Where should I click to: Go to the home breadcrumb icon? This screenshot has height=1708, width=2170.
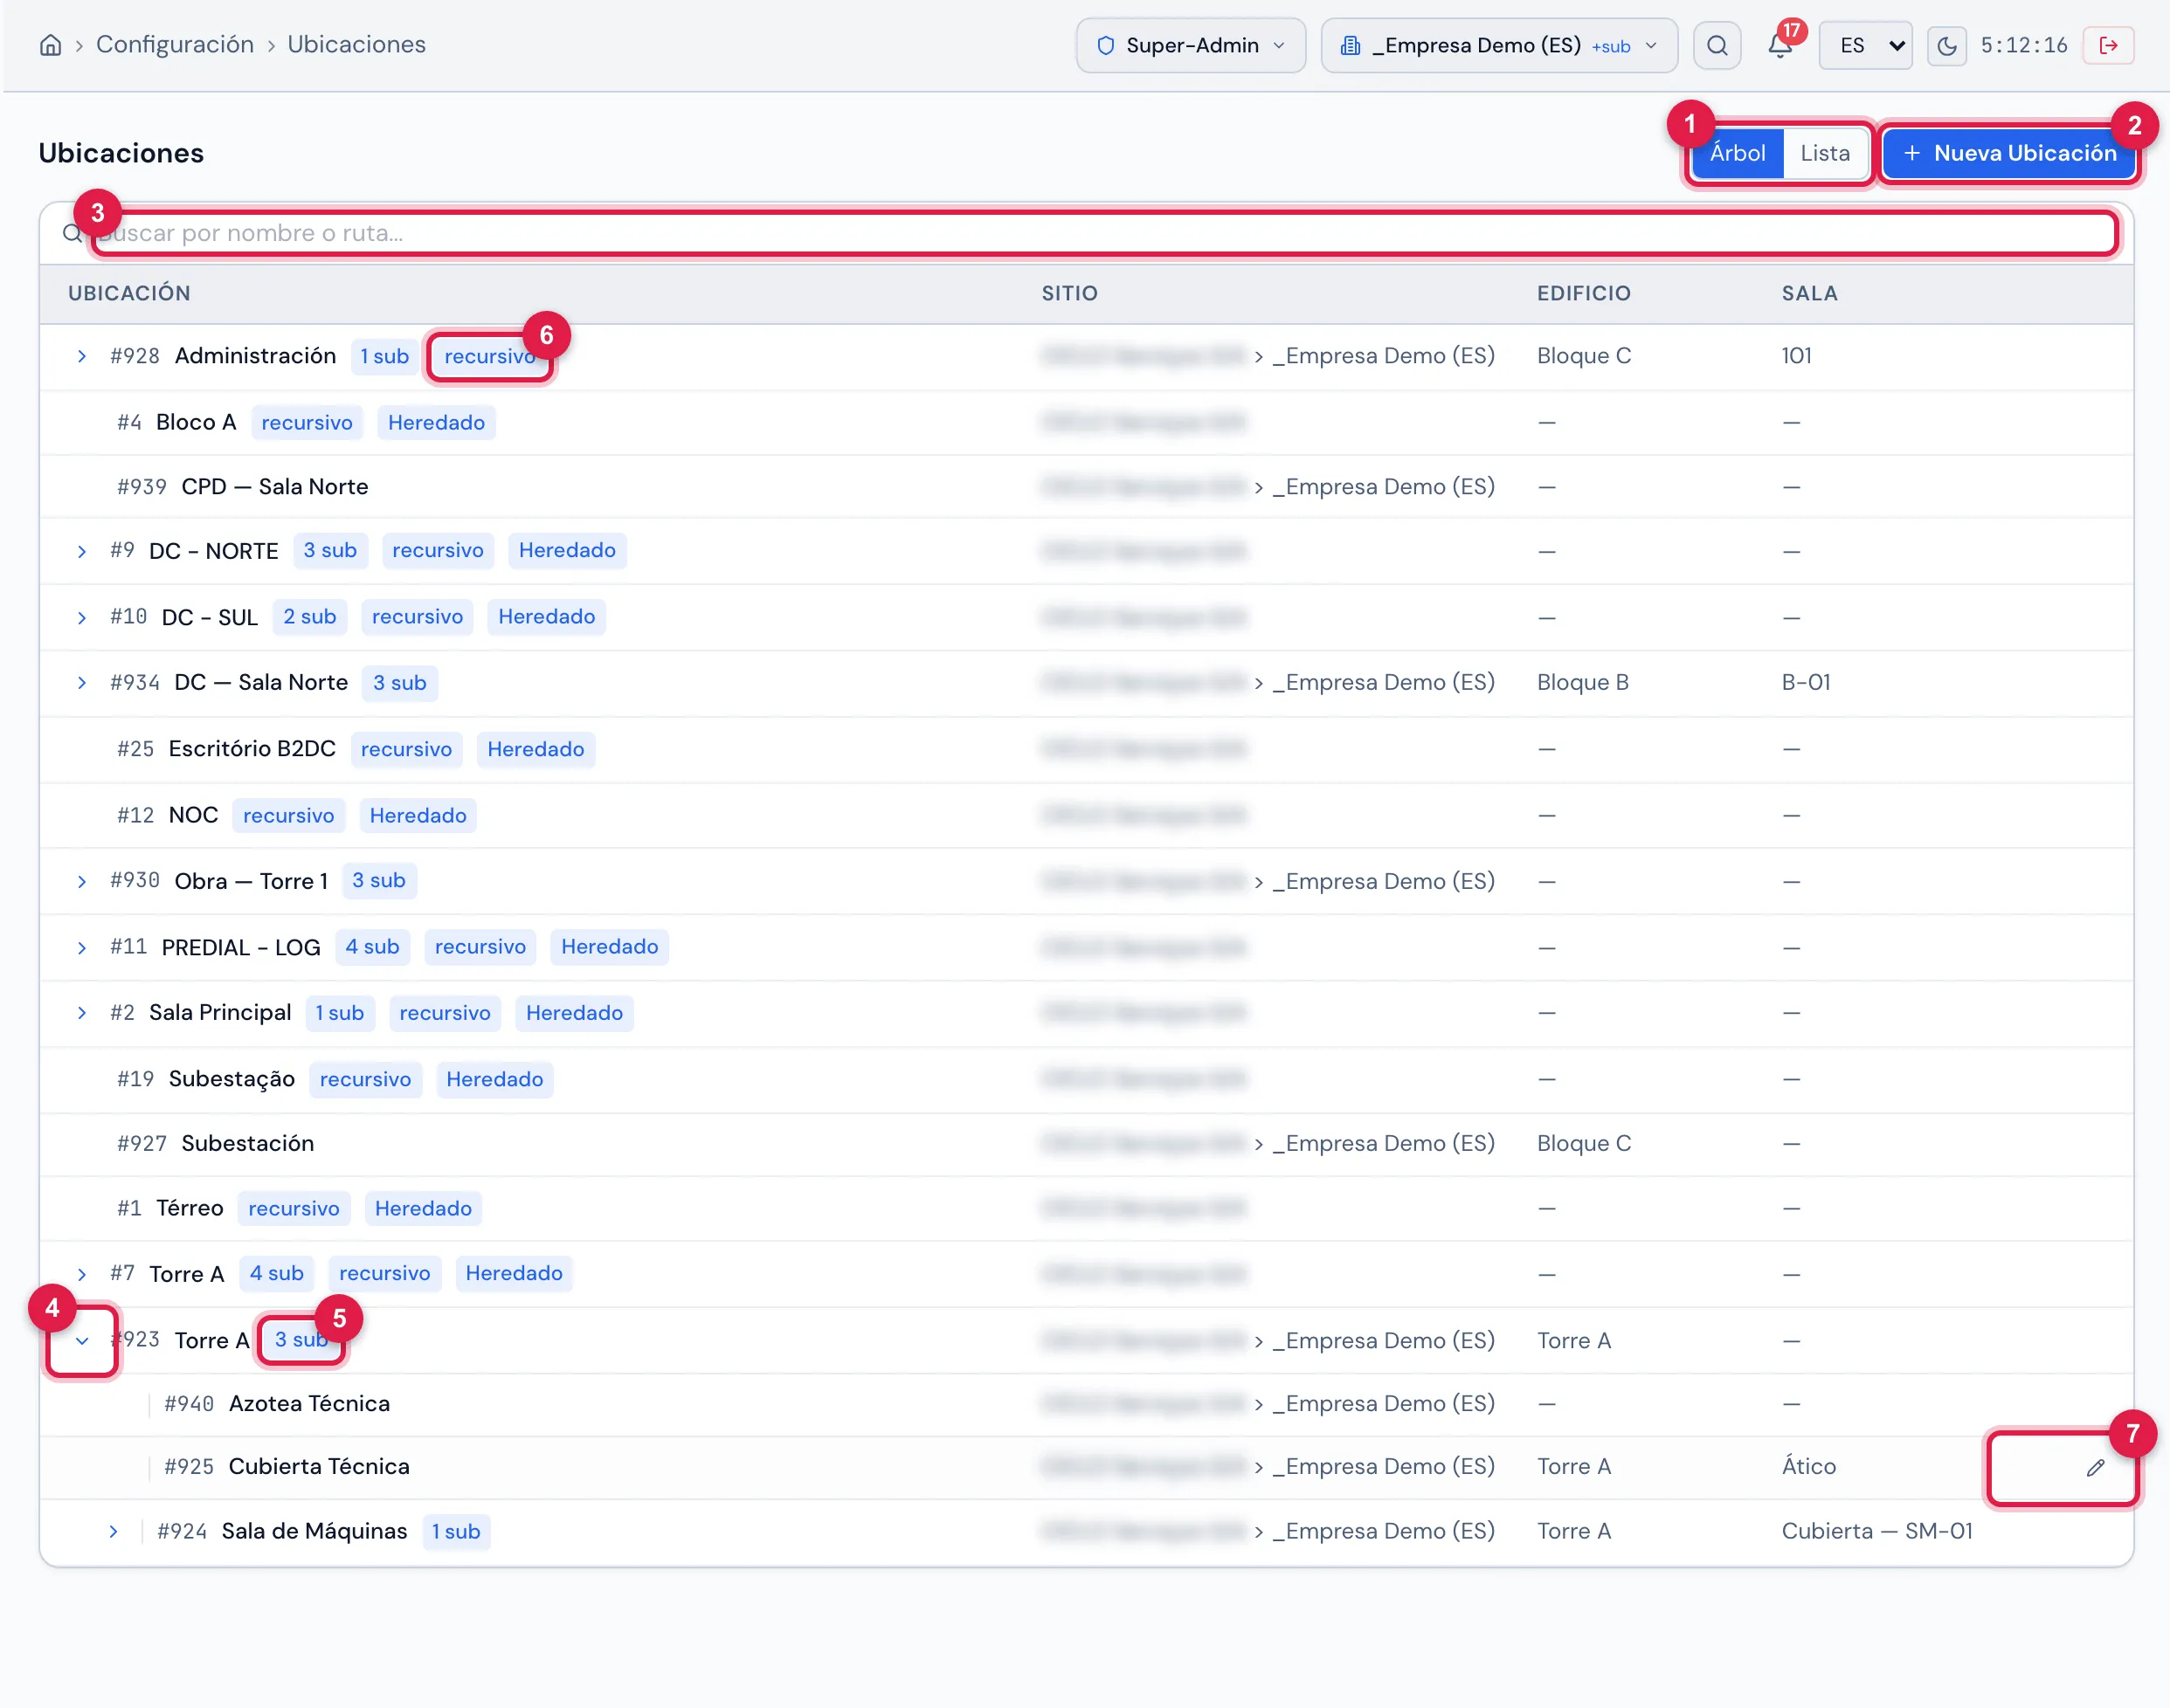[x=50, y=45]
